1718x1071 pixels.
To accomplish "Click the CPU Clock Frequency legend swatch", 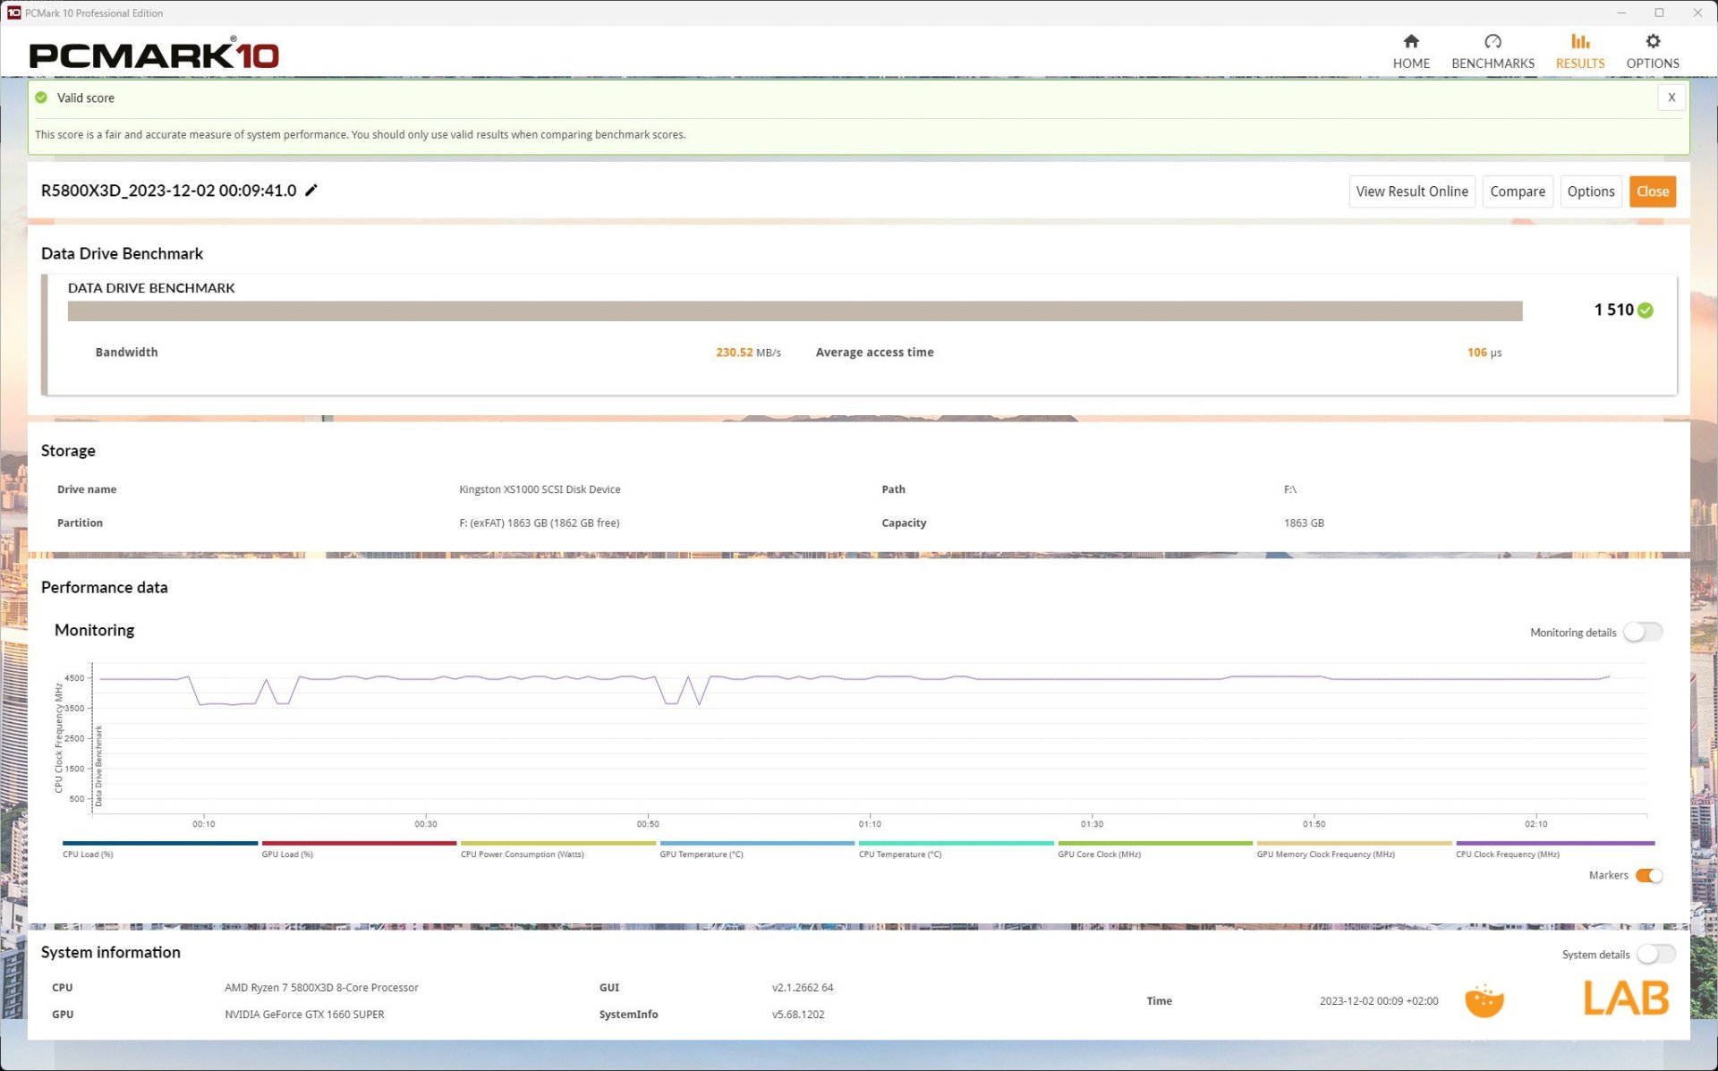I will [1554, 843].
